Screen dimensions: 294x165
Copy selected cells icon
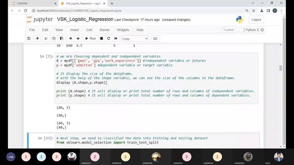[54, 38]
